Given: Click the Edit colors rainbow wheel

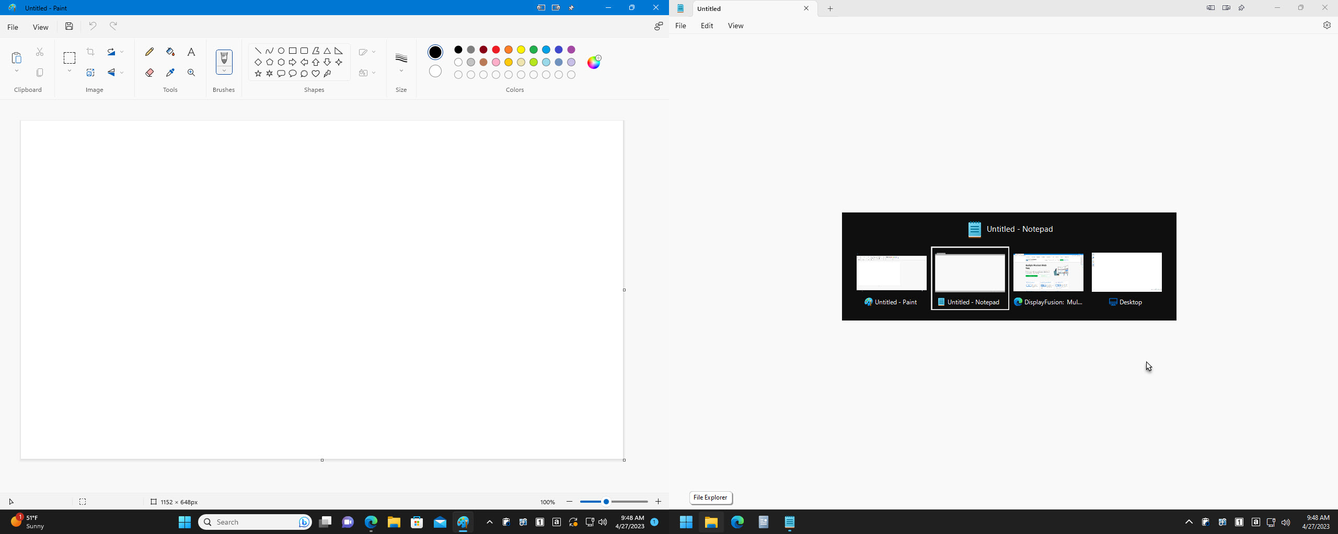Looking at the screenshot, I should [594, 62].
